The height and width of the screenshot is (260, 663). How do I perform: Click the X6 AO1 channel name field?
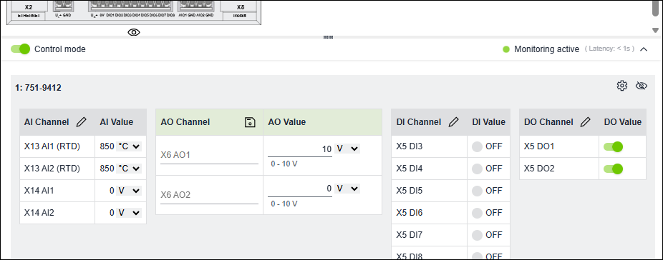[x=209, y=155]
